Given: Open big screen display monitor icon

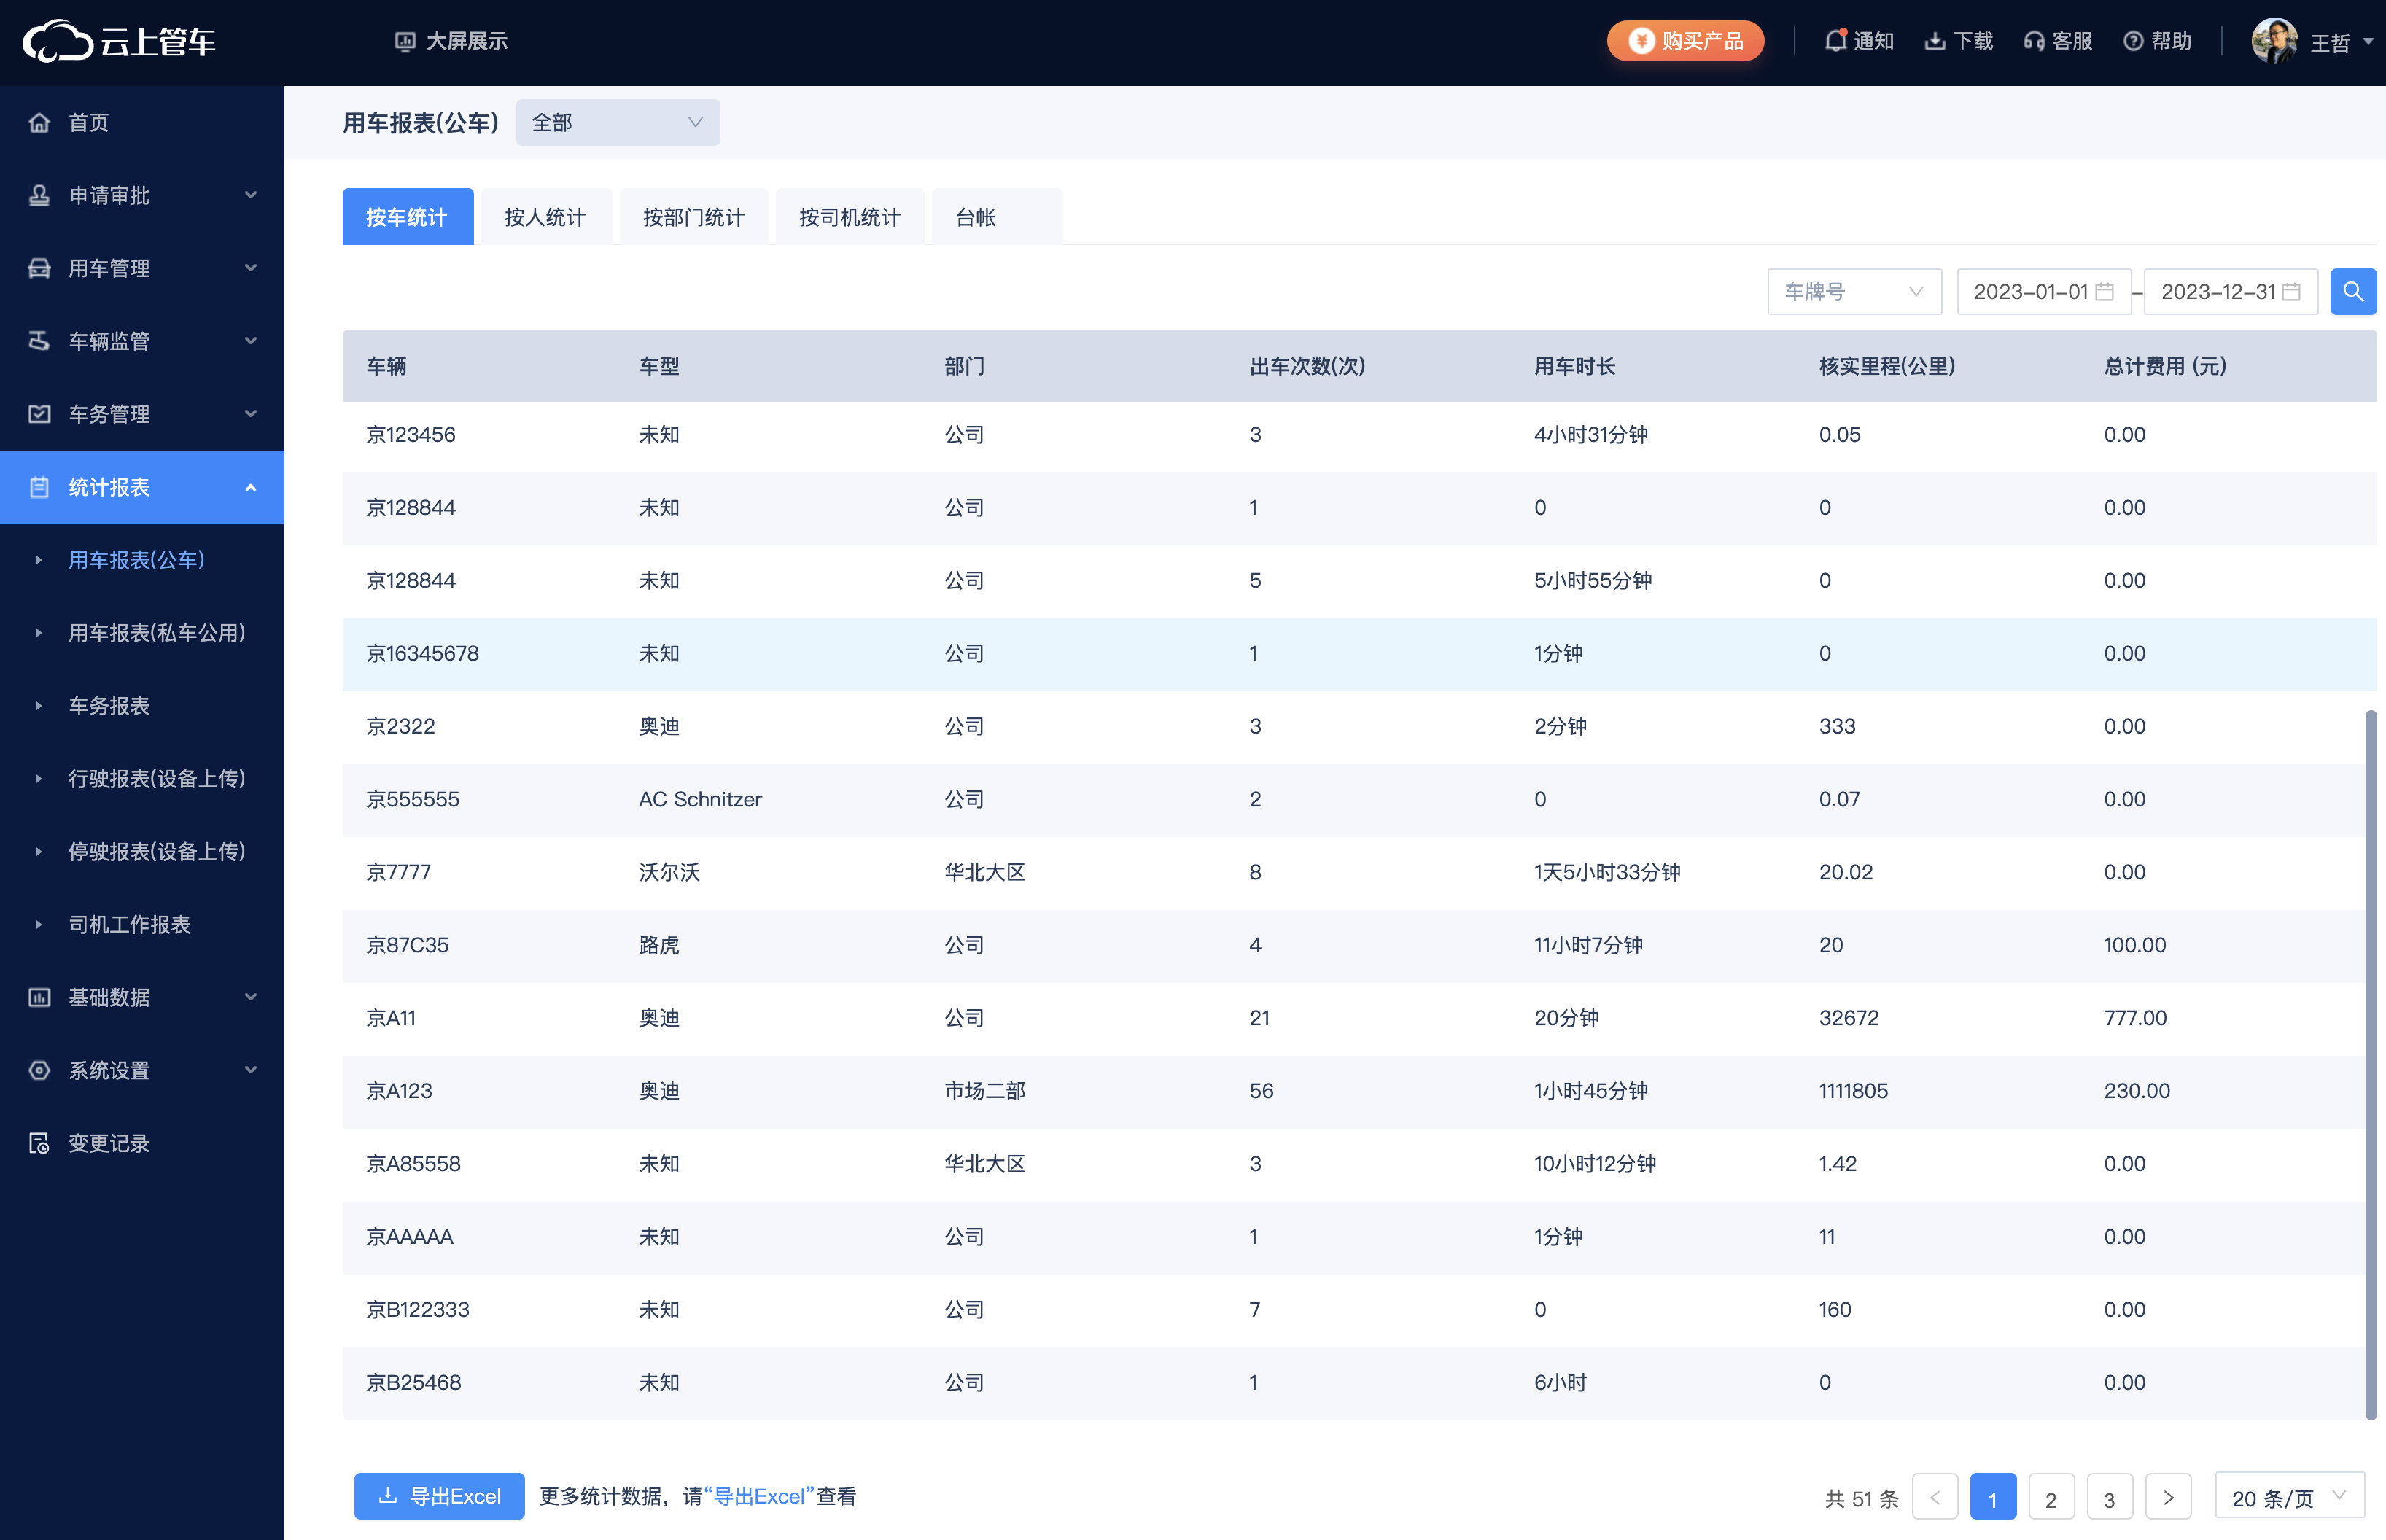Looking at the screenshot, I should tap(405, 41).
